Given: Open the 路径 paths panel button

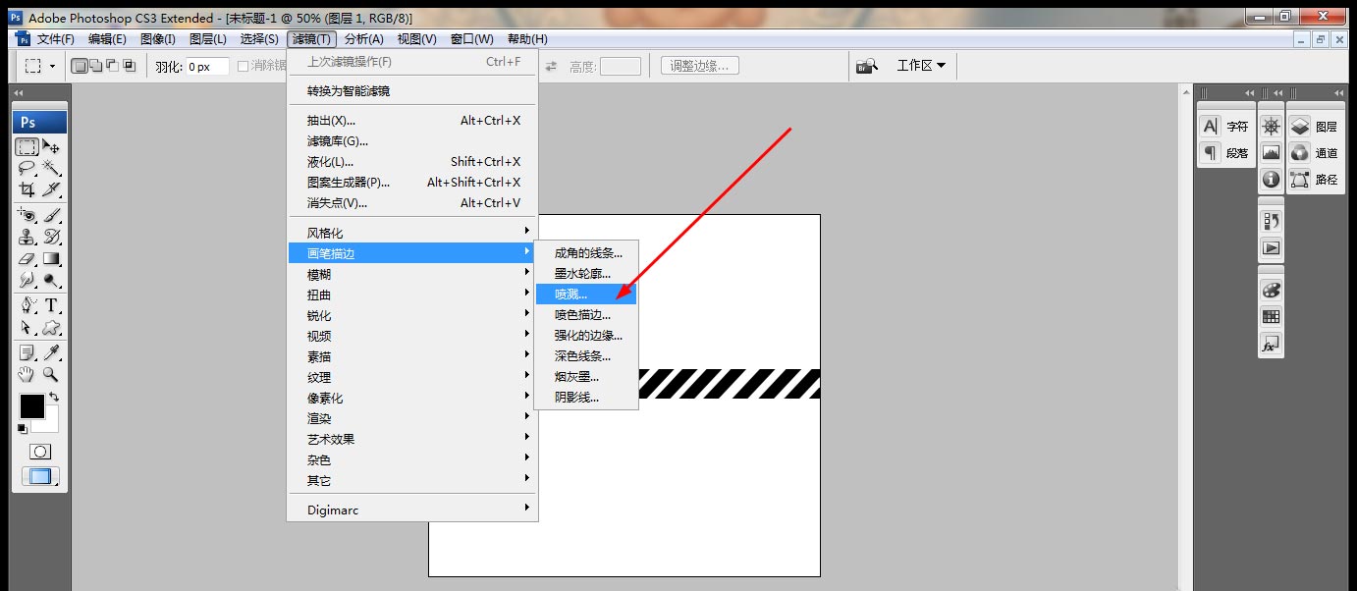Looking at the screenshot, I should tap(1315, 180).
